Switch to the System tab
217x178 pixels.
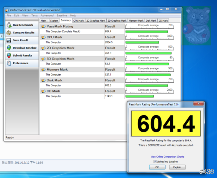54,21
